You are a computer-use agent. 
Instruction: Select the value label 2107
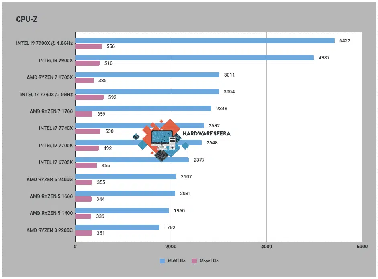point(186,177)
